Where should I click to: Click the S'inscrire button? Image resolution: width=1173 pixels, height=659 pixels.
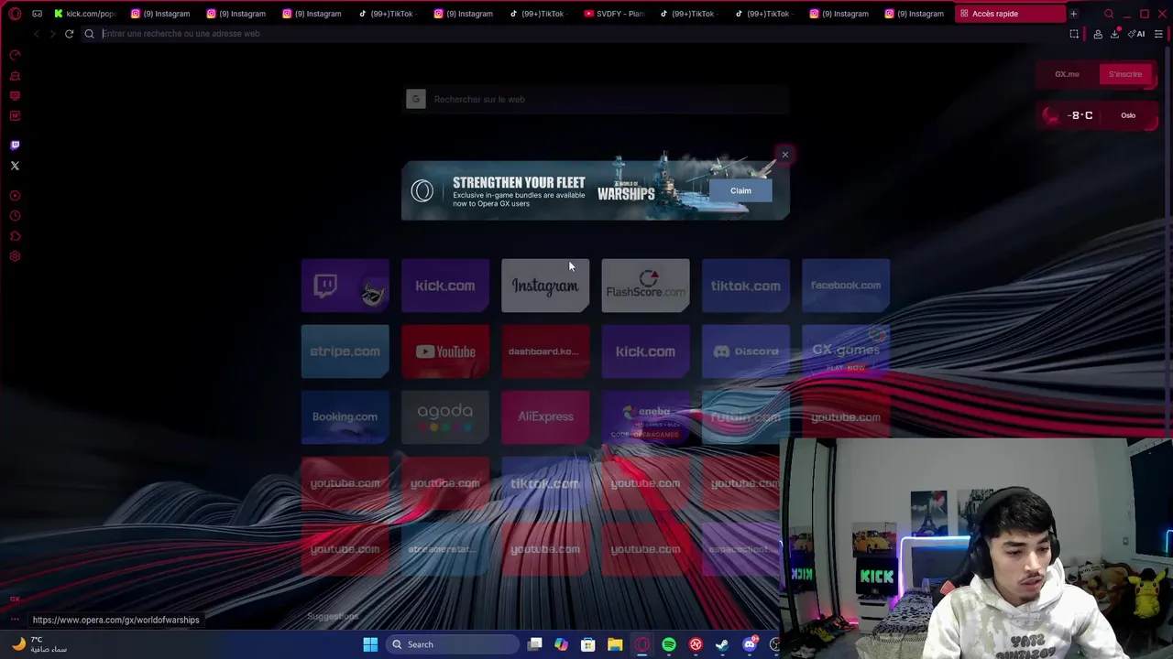1125,74
